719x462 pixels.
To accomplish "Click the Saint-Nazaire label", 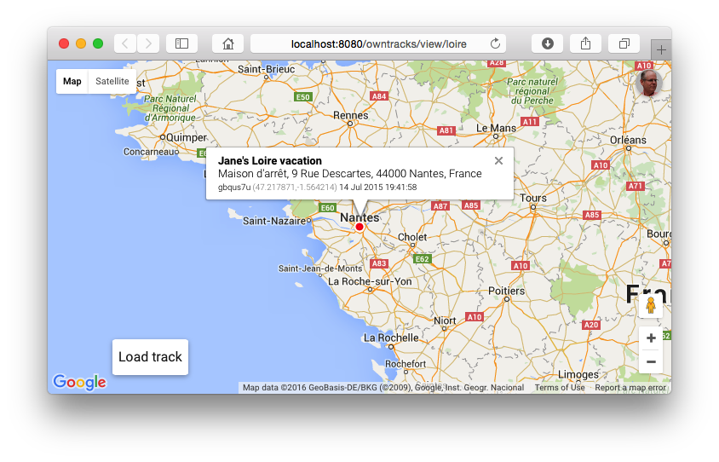I will click(x=273, y=221).
